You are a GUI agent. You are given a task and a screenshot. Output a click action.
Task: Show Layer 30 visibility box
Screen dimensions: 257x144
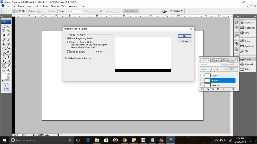coord(202,85)
